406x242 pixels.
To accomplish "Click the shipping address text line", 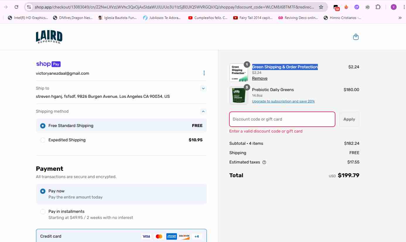I will [x=103, y=96].
